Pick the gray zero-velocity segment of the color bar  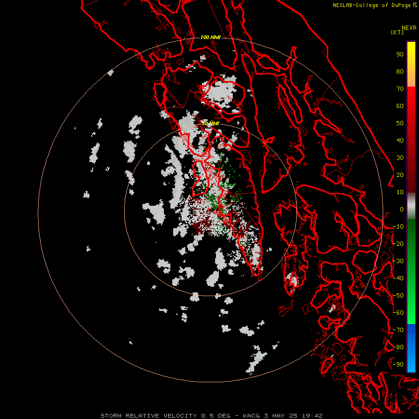[411, 206]
